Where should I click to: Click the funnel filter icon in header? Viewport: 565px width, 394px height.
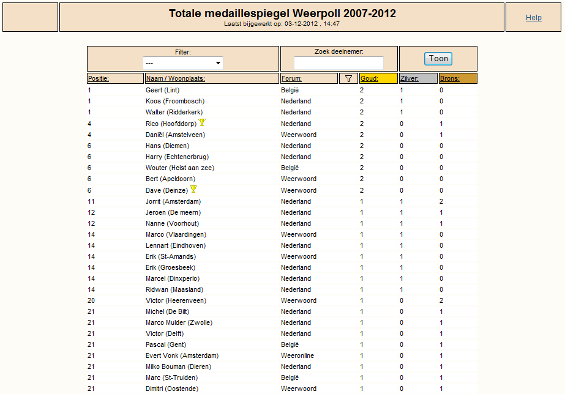[348, 78]
